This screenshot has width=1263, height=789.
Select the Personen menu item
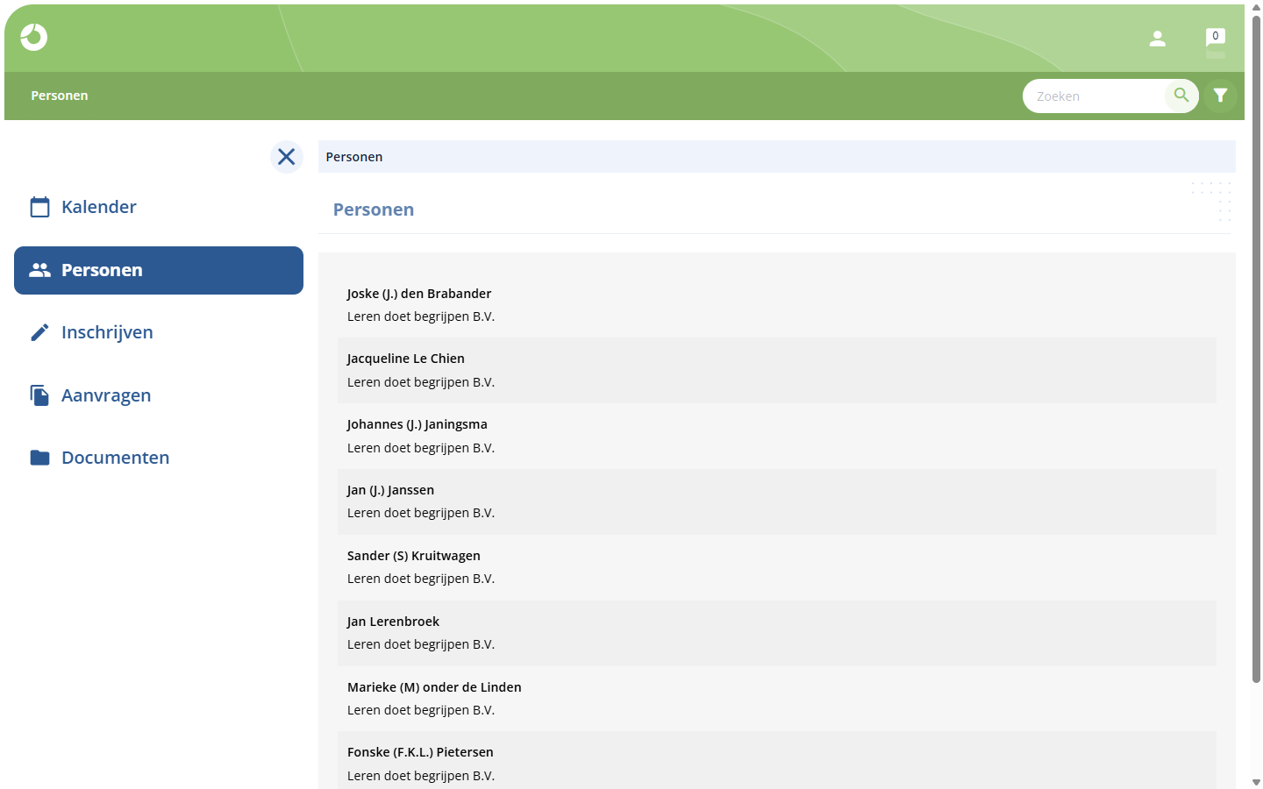coord(159,270)
